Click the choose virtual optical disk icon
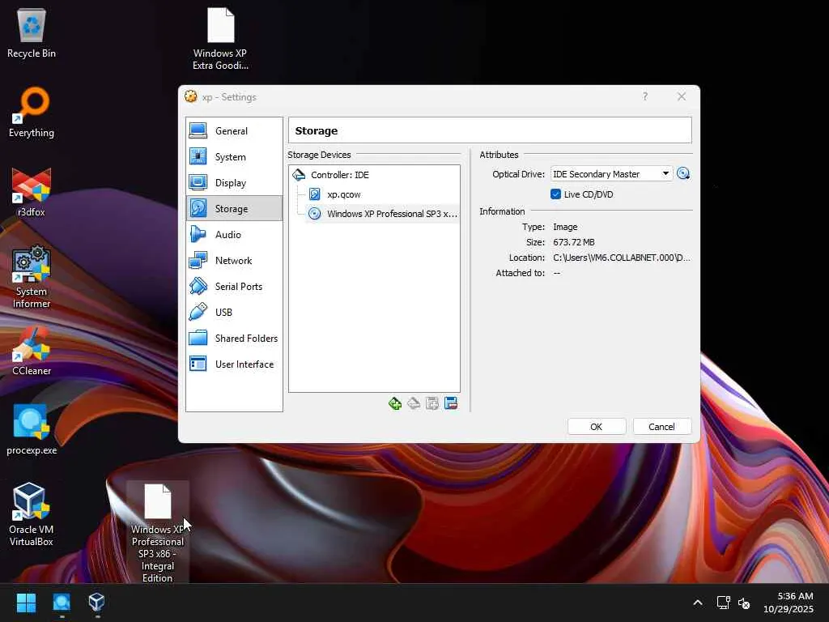The width and height of the screenshot is (829, 622). [x=683, y=174]
